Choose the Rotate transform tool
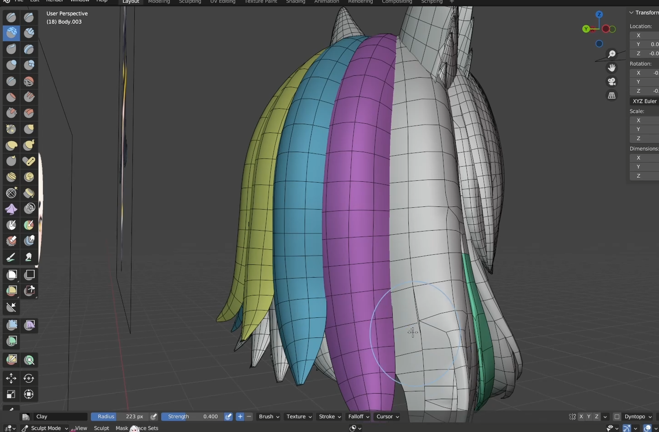This screenshot has width=659, height=432. [x=29, y=378]
